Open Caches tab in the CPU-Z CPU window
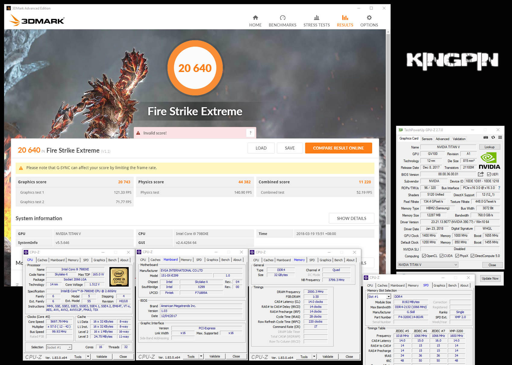The height and width of the screenshot is (365, 512). 42,260
